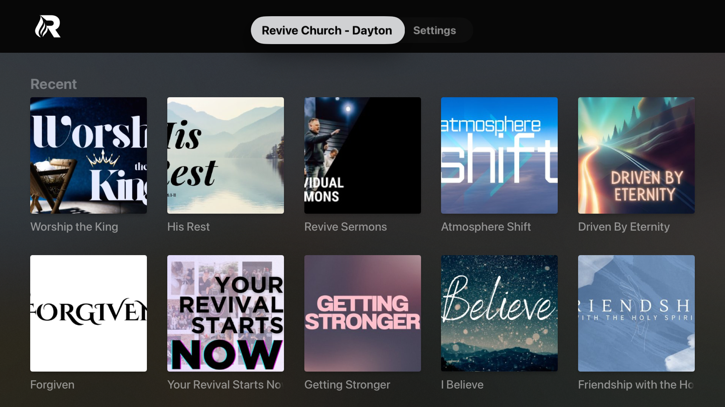Open the I Believe series thumbnail
Viewport: 725px width, 407px height.
[499, 313]
